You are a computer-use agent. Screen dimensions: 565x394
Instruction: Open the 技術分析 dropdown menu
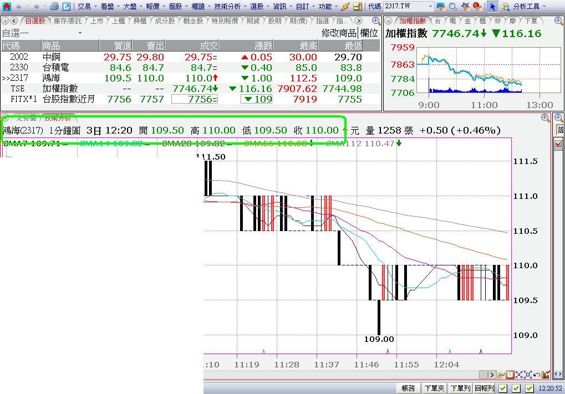230,7
